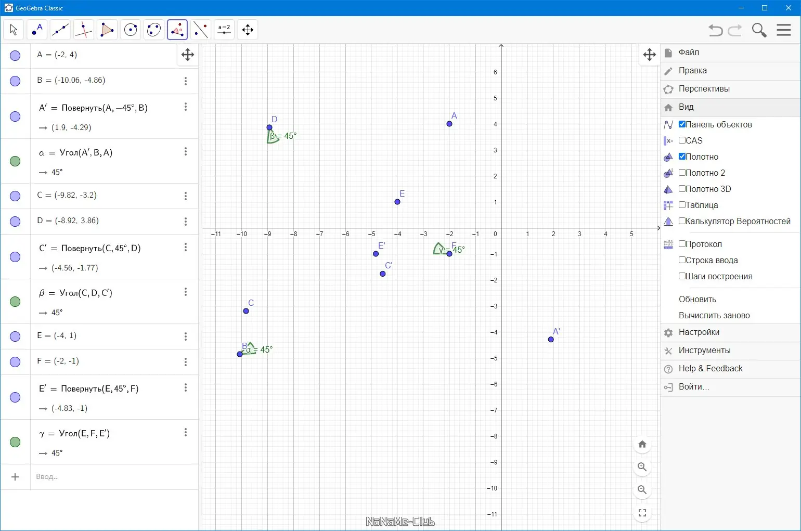The height and width of the screenshot is (531, 801).
Task: Enable the Полотно 3D checkbox
Action: [x=682, y=189]
